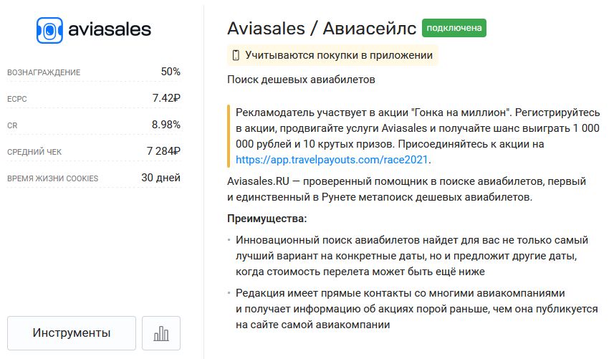Click the green подключена status badge
The height and width of the screenshot is (359, 614).
(x=454, y=29)
